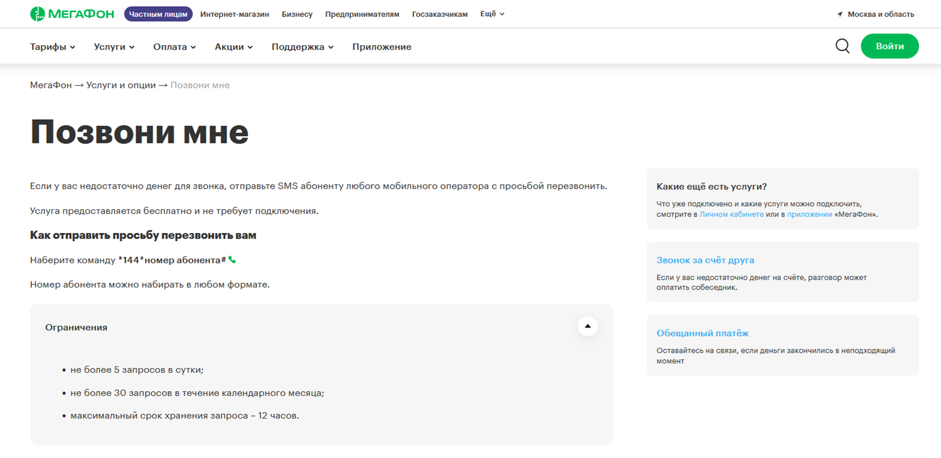This screenshot has width=941, height=458.
Task: Expand the Оплата menu
Action: coord(174,47)
